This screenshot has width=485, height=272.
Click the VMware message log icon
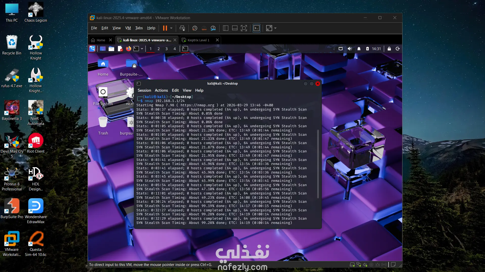pos(393,265)
